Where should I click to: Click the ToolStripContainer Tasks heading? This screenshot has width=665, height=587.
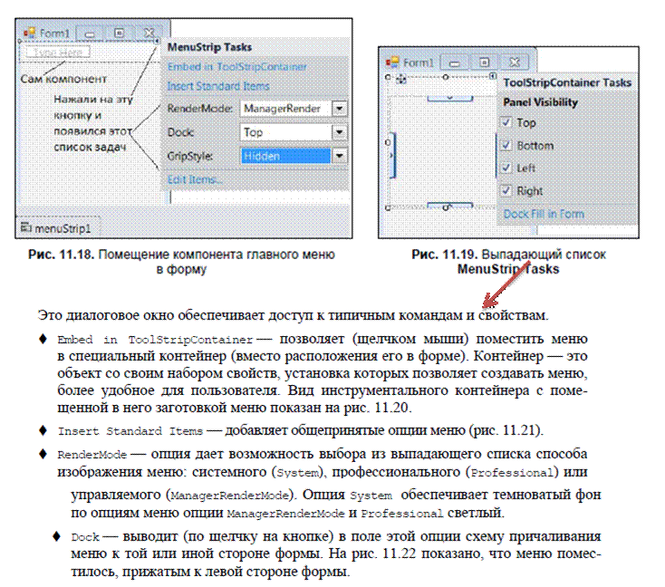[x=567, y=82]
